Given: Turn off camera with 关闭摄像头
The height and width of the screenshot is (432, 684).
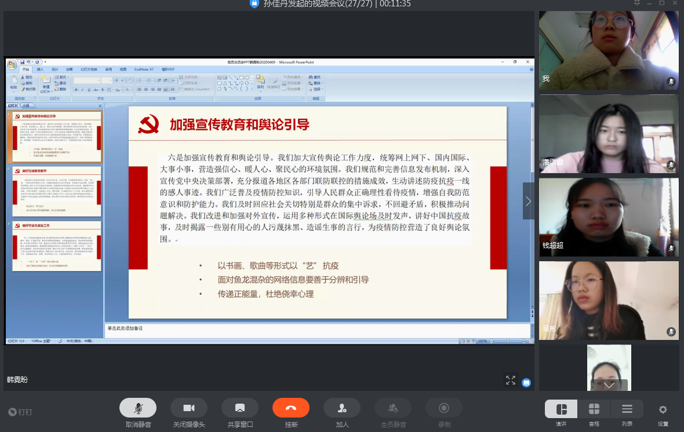Looking at the screenshot, I should 189,408.
